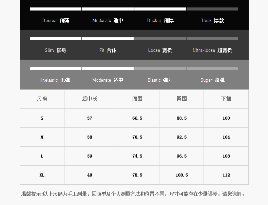Click the 'Fit 合体' label

tap(108, 50)
